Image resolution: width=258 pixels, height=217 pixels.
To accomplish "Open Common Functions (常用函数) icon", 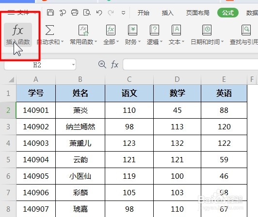I will click(83, 30).
